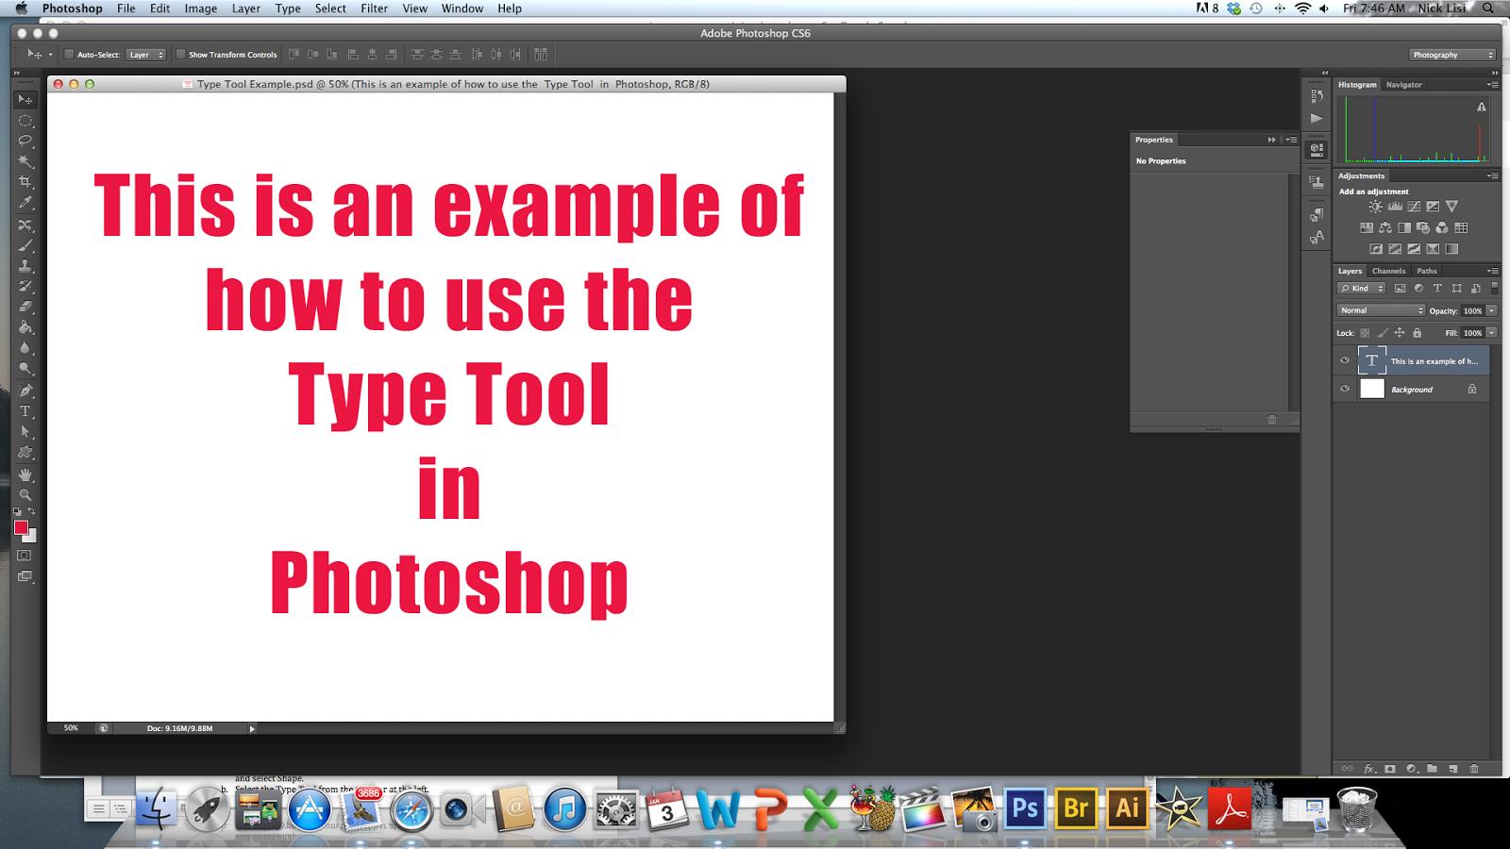Select the Zoom tool
Image resolution: width=1510 pixels, height=849 pixels.
click(x=25, y=495)
